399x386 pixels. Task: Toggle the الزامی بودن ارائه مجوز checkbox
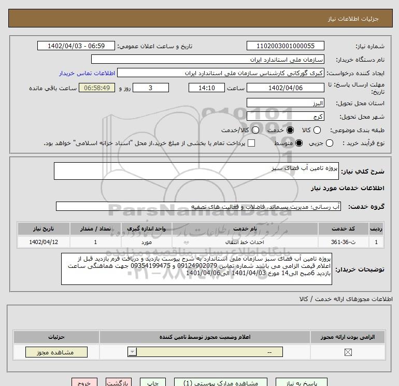pyautogui.click(x=348, y=352)
